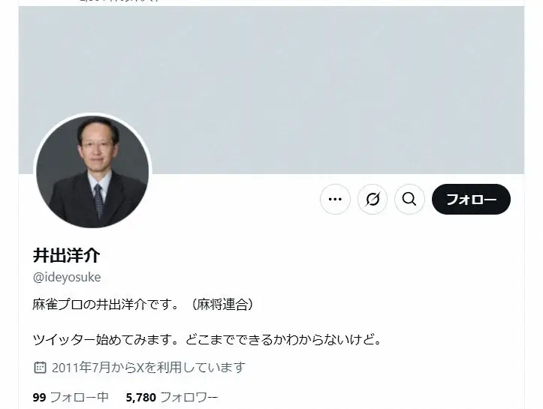Image resolution: width=543 pixels, height=409 pixels.
Task: Open the search-this-profile magnifier icon
Action: point(409,200)
